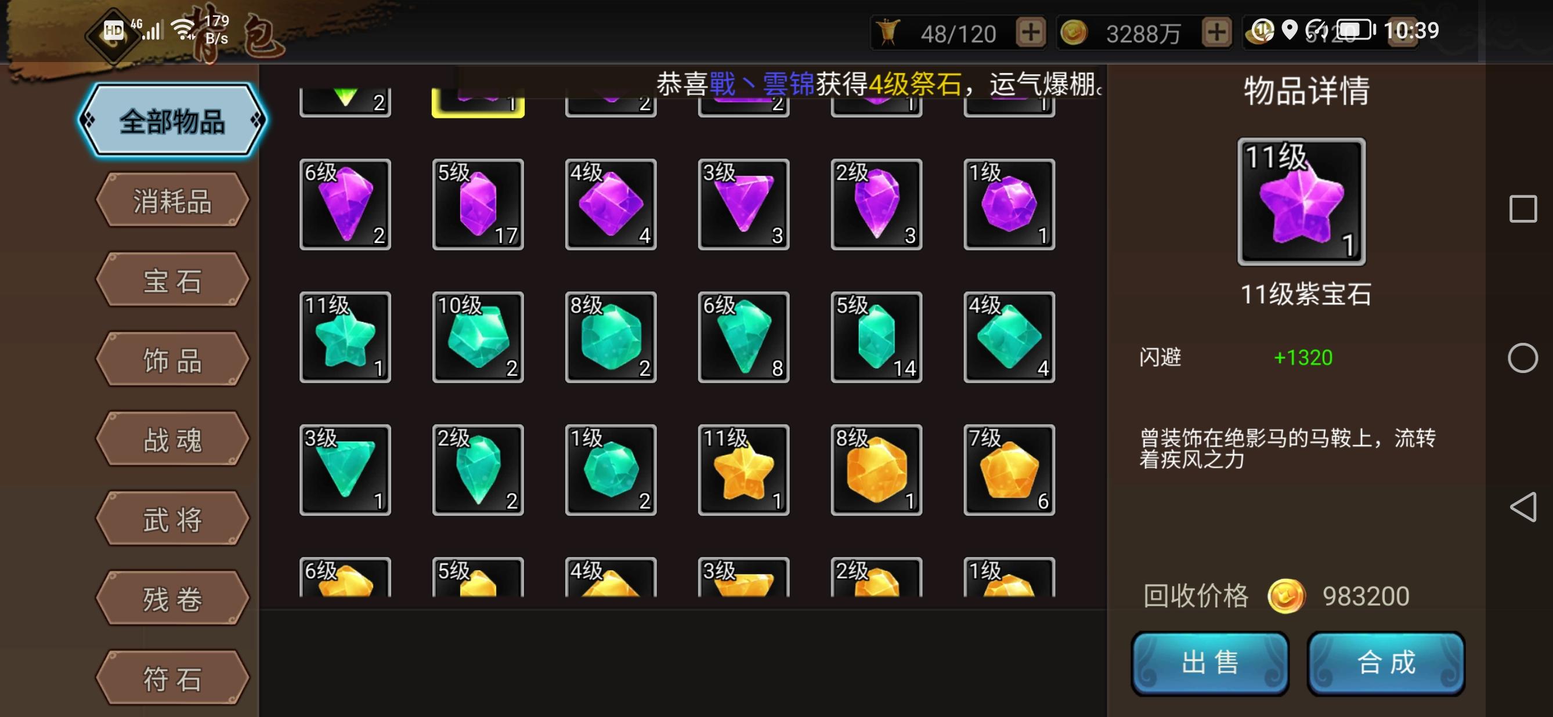Sell the gem with 出售 button
The height and width of the screenshot is (717, 1553).
pos(1209,663)
